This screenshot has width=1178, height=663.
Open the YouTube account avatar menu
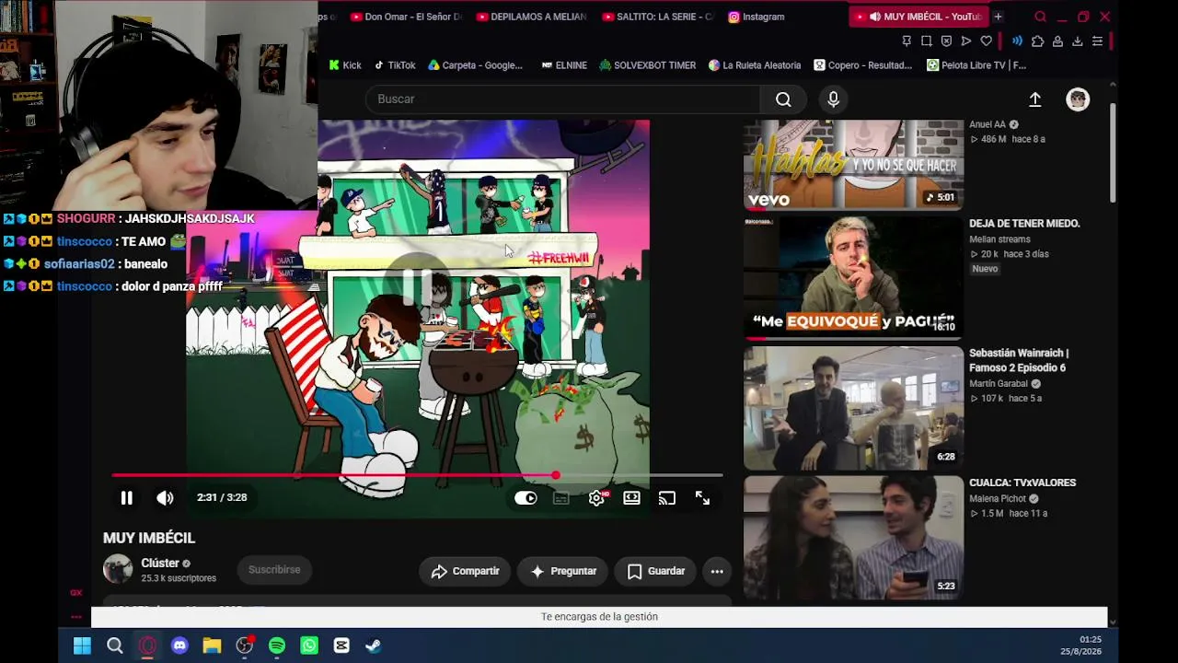coord(1078,99)
